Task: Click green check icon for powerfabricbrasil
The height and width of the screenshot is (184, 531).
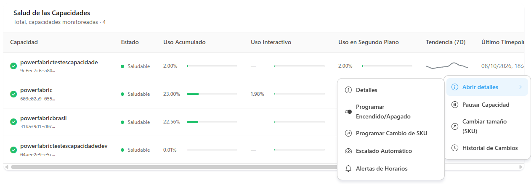Action: pos(13,122)
